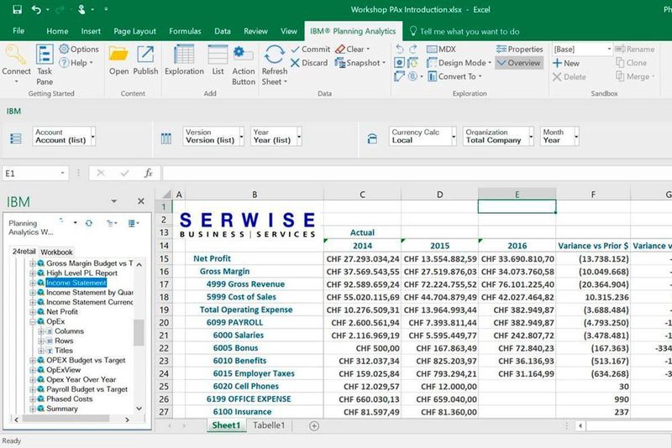Image resolution: width=672 pixels, height=448 pixels.
Task: Click New sandbox plus icon
Action: pos(557,63)
